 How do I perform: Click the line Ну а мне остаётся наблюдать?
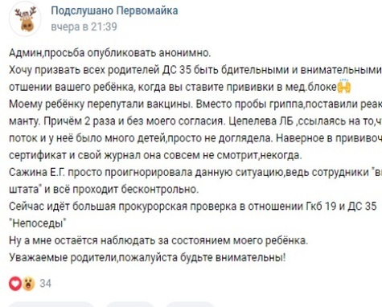pos(158,240)
